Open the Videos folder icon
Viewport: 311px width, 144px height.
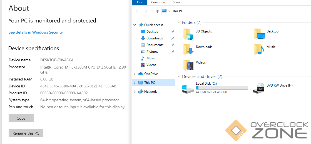coord(188,65)
